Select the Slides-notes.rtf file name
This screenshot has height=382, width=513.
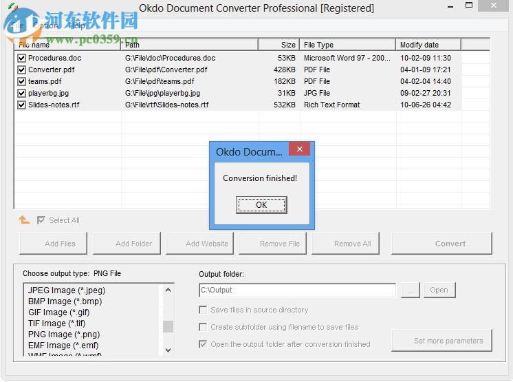coord(54,105)
